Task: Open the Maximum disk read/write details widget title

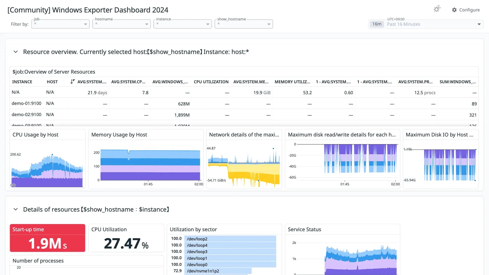Action: 342,135
